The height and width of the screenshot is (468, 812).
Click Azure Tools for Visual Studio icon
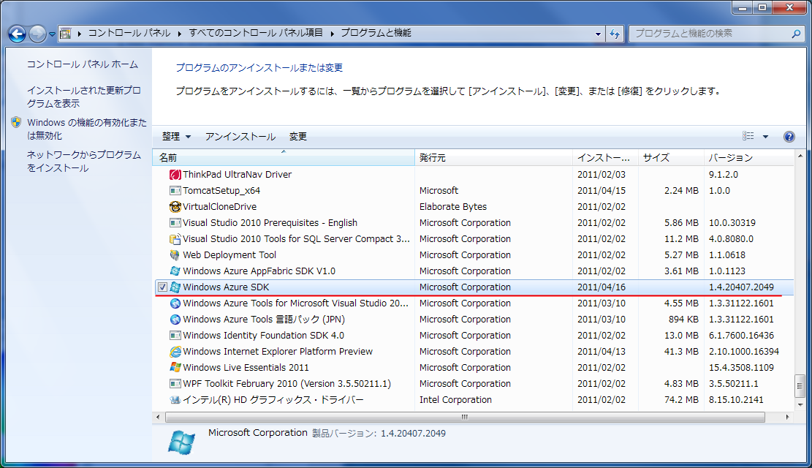pyautogui.click(x=175, y=303)
